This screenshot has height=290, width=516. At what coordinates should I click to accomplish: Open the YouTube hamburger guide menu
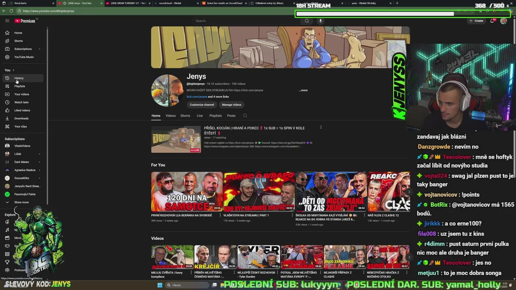click(x=7, y=21)
